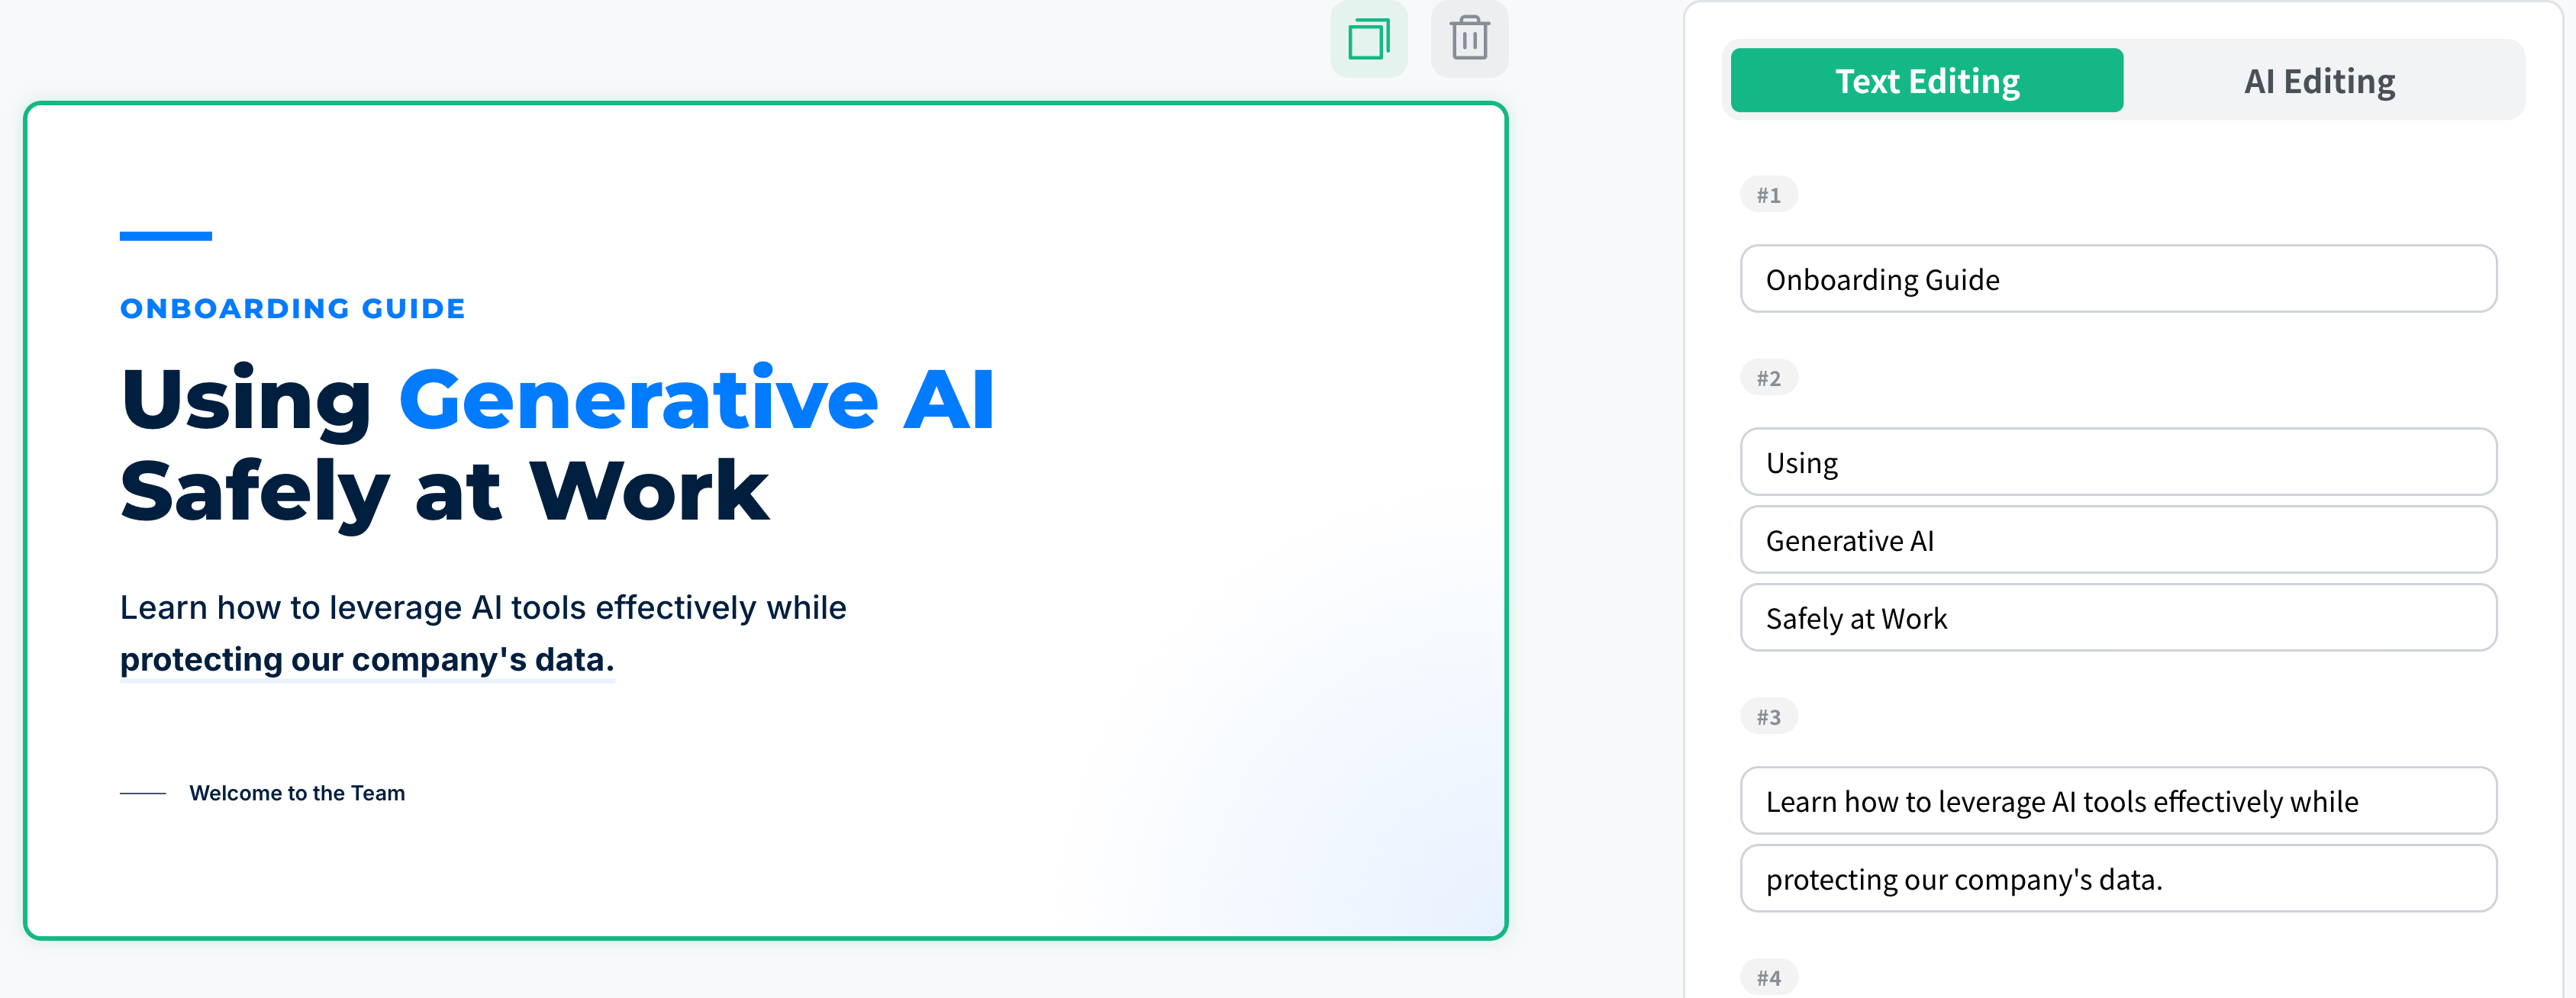The height and width of the screenshot is (998, 2576).
Task: Click the delete slide trash icon
Action: (1469, 40)
